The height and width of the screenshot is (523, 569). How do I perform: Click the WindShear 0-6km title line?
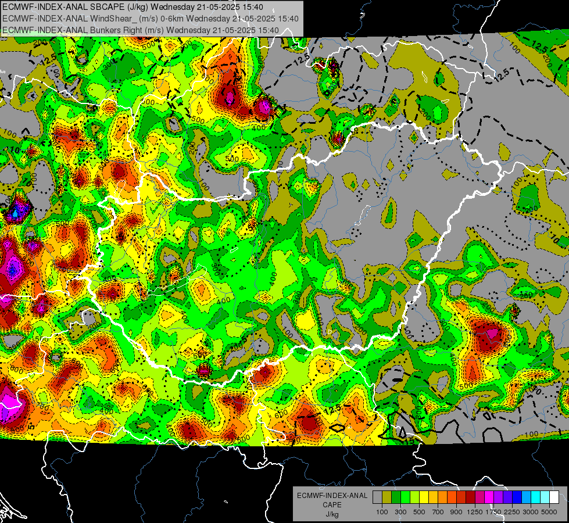(150, 19)
